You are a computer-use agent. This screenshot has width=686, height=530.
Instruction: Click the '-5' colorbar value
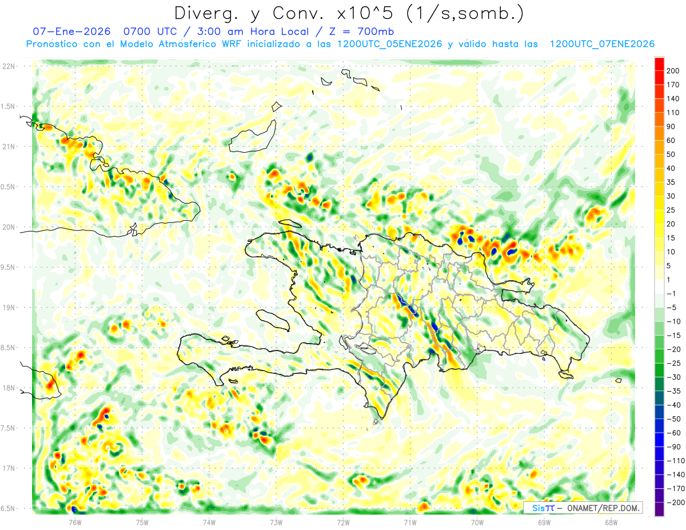(671, 308)
